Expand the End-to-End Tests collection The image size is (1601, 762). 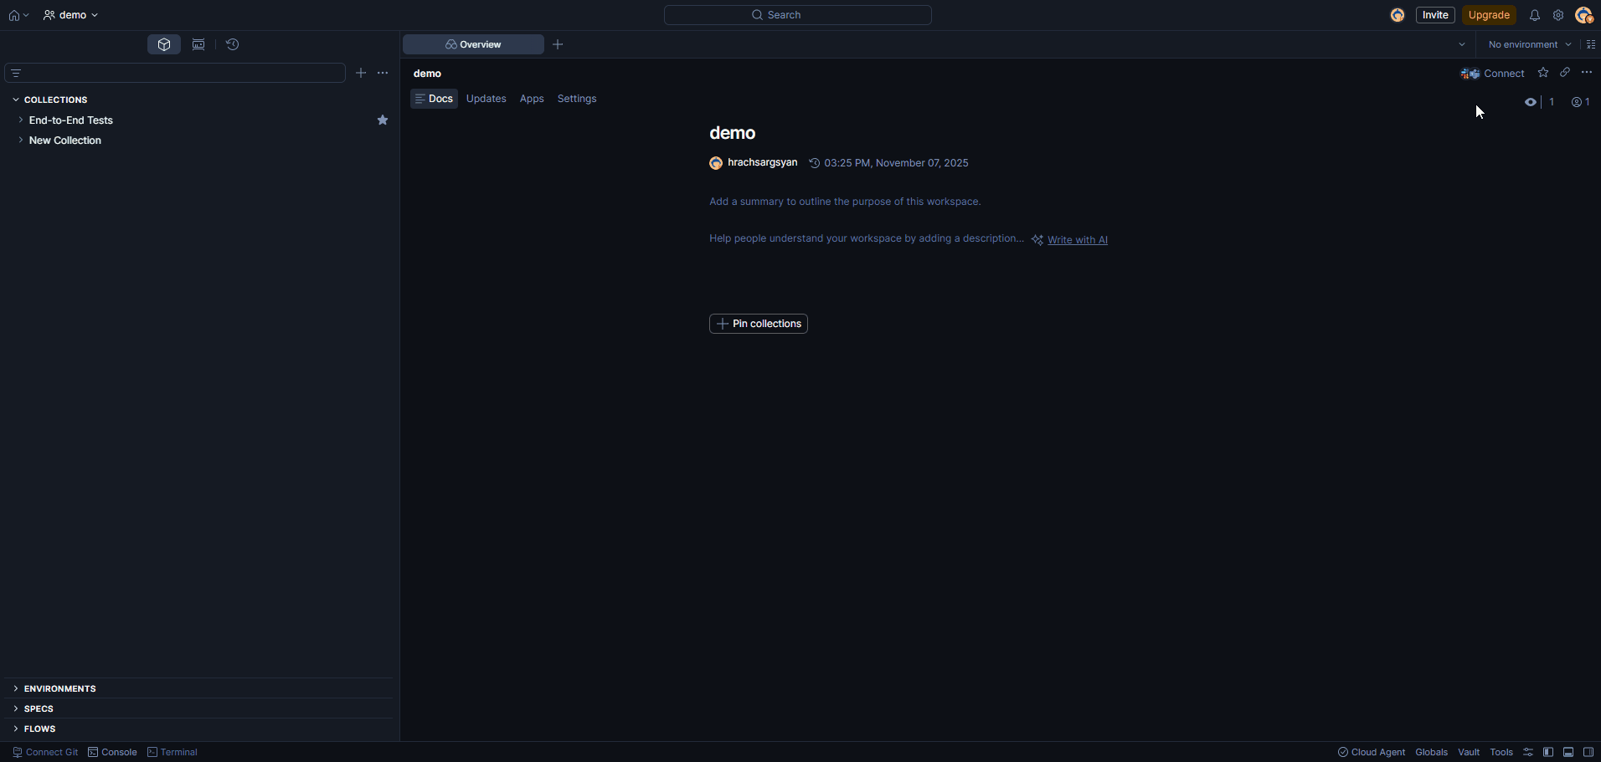pyautogui.click(x=20, y=120)
